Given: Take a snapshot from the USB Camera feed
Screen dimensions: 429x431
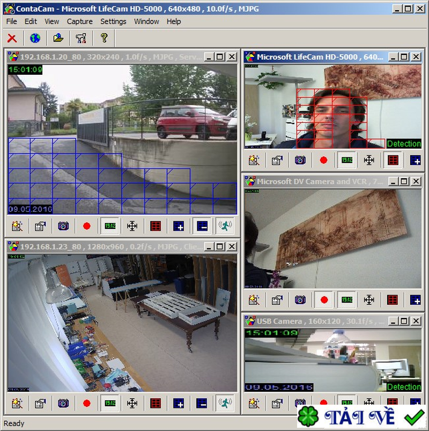Looking at the screenshot, I should (x=299, y=401).
